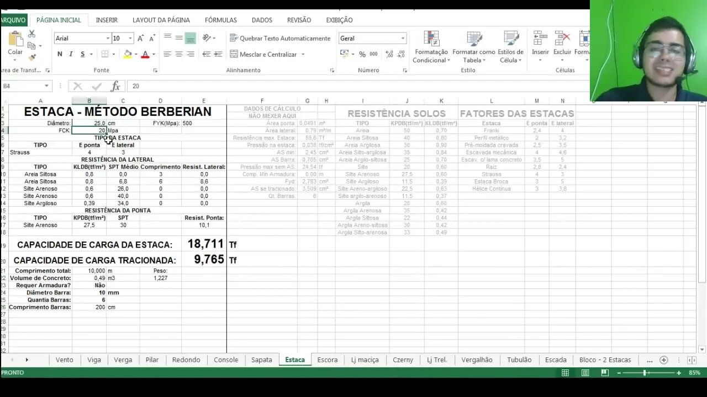The image size is (707, 397).
Task: Apply percent style (%)
Action: 362,54
